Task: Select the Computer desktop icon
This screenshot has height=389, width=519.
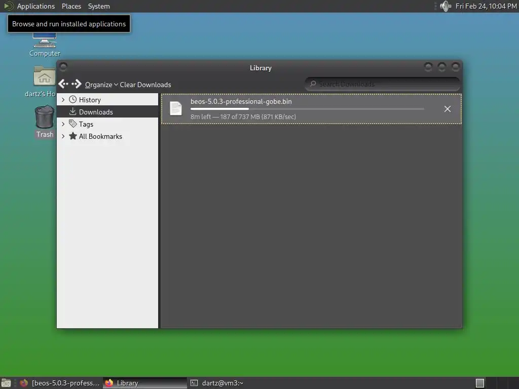Action: 45,45
